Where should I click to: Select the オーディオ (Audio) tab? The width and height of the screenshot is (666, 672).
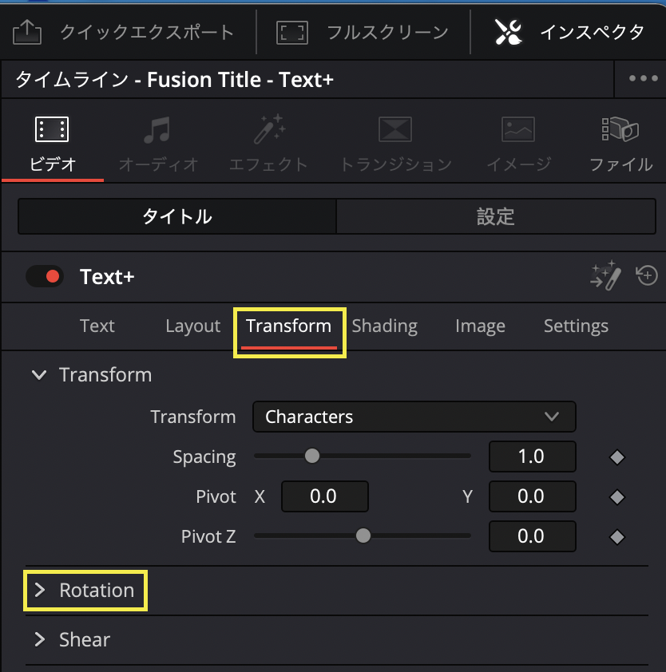pos(158,145)
